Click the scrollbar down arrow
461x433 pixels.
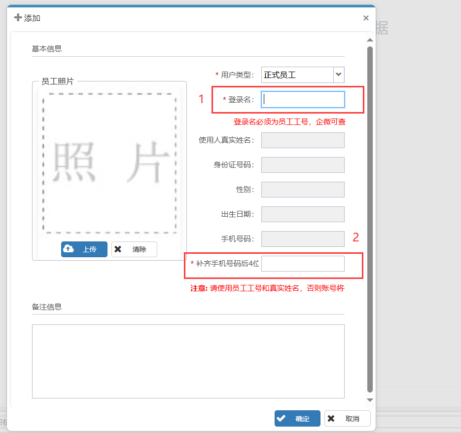point(370,399)
